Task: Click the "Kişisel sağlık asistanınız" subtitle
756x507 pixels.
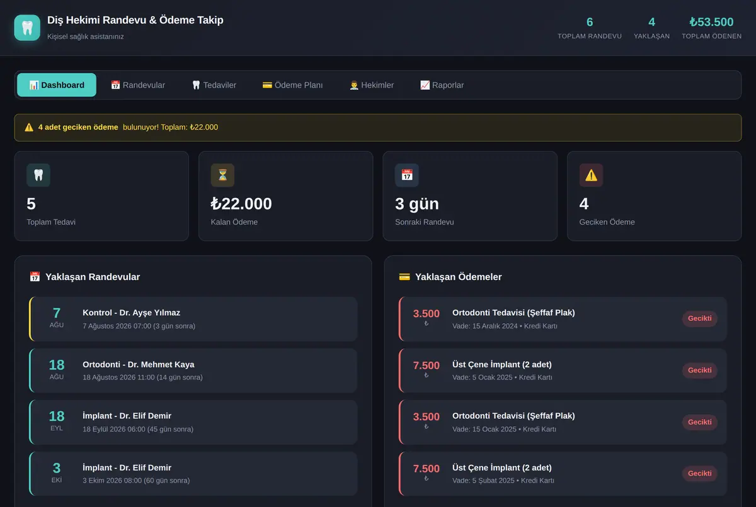Action: click(x=86, y=36)
